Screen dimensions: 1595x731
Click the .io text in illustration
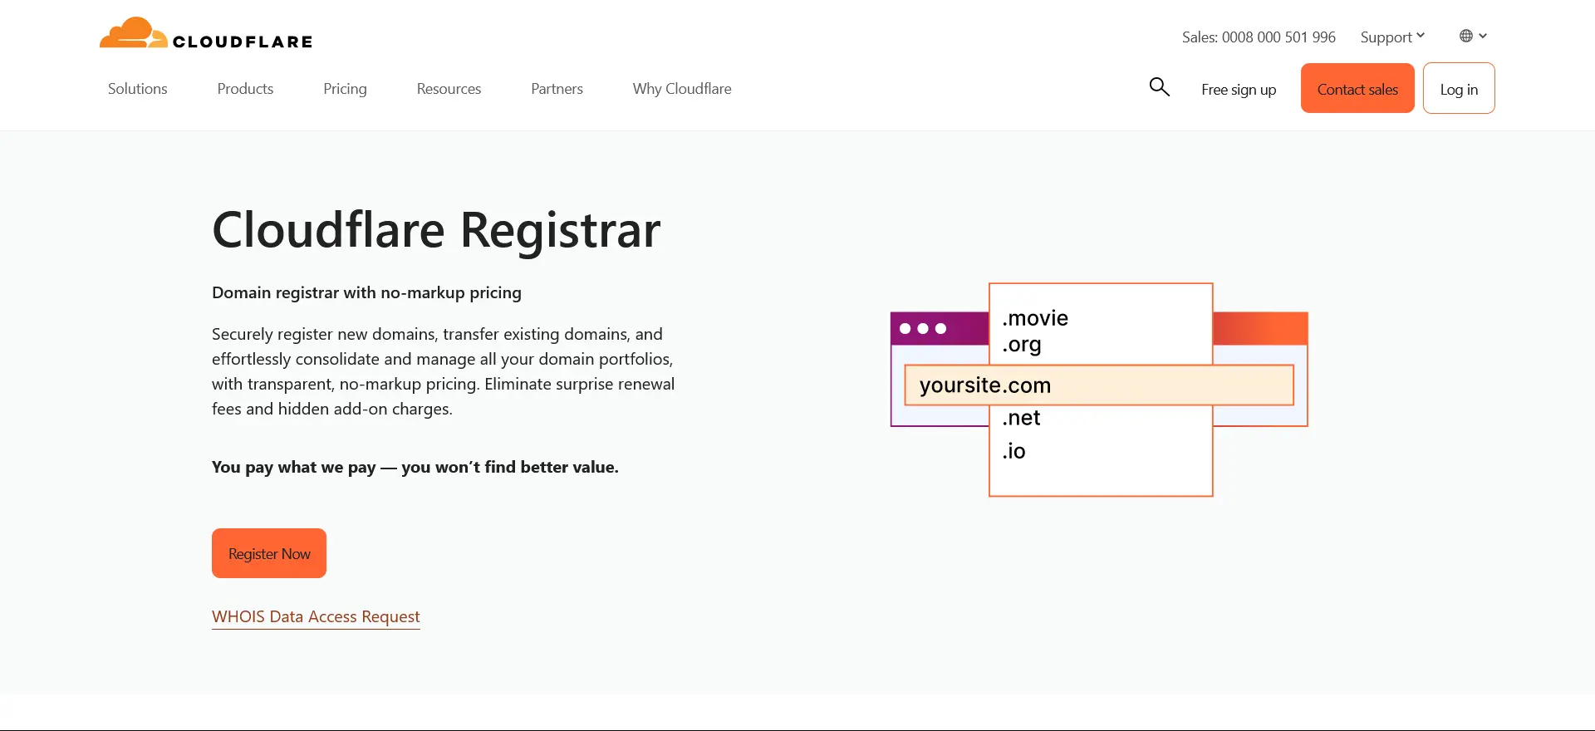click(1013, 451)
